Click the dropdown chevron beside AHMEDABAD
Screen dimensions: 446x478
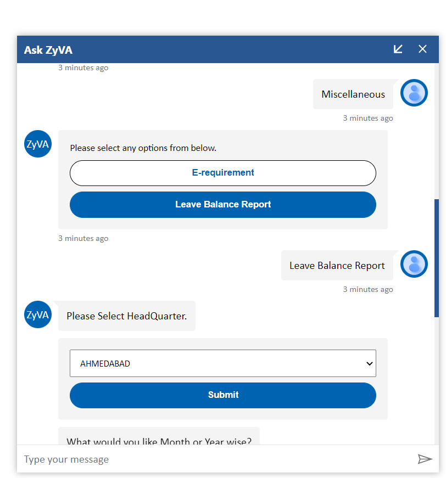click(x=369, y=363)
